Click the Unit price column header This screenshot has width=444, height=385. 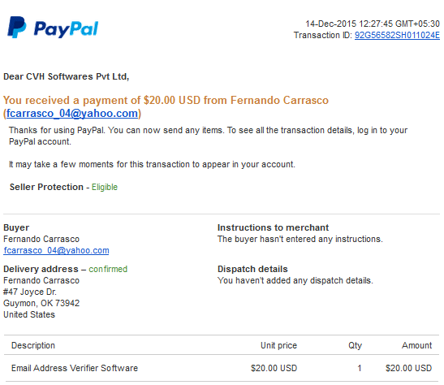click(278, 345)
